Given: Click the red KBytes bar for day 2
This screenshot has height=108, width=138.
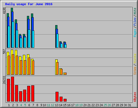Looking at the screenshot, I should pyautogui.click(x=12, y=89).
